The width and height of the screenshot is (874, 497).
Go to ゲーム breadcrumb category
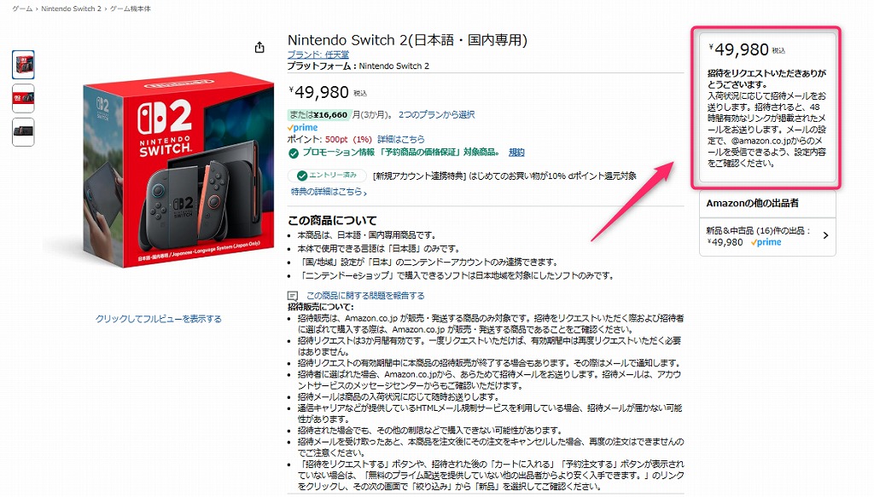click(x=22, y=9)
